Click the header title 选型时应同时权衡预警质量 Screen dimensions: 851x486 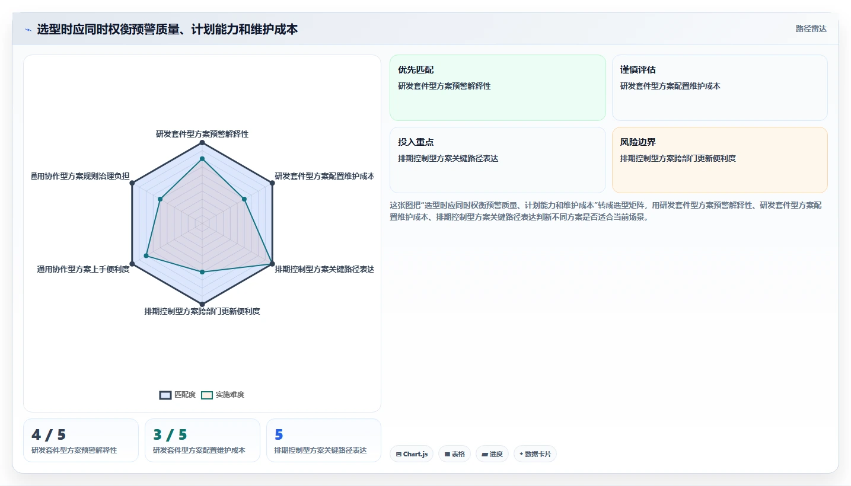[x=167, y=29]
